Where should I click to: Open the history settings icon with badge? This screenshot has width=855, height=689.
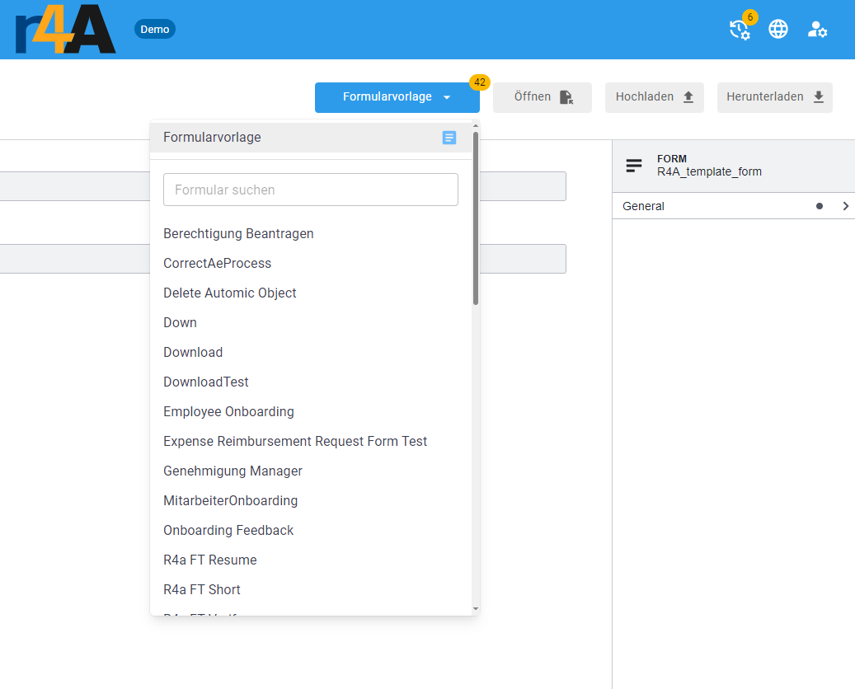click(x=740, y=30)
